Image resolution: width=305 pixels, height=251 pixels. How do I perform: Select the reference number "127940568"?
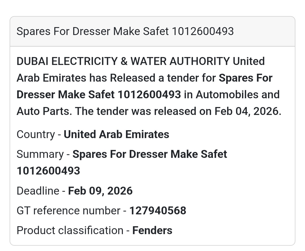click(x=158, y=211)
